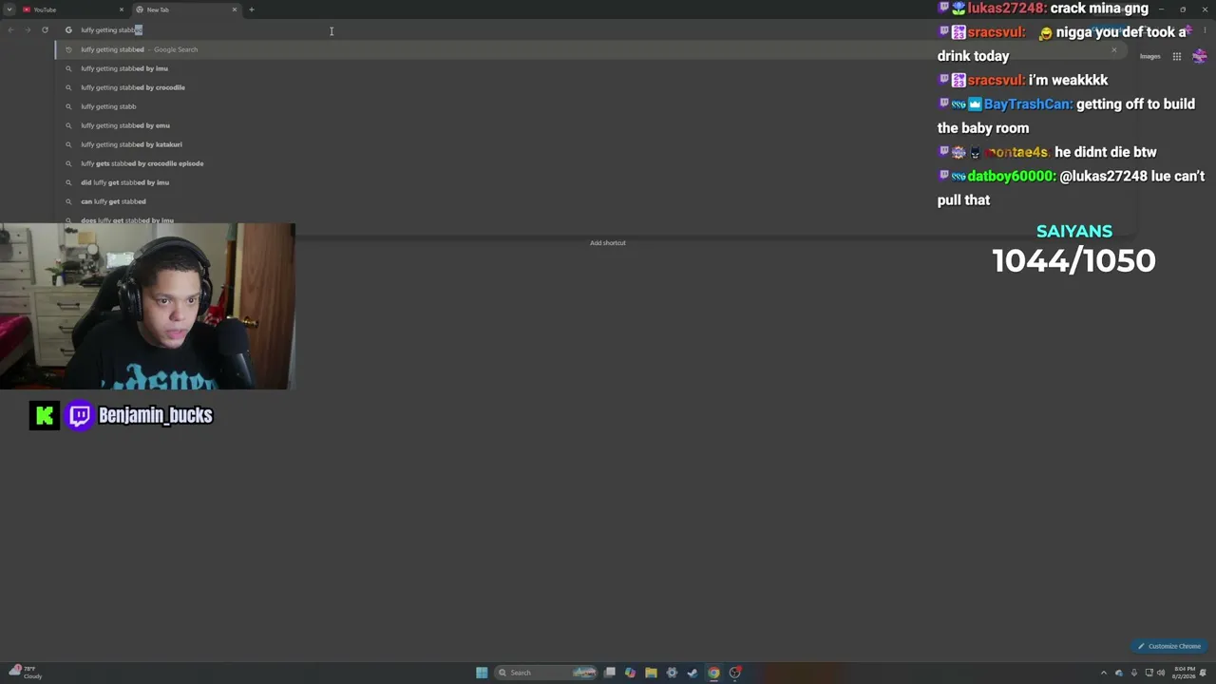Screen dimensions: 1216x684
Task: Open OBS Studio on the taskbar
Action: click(734, 673)
